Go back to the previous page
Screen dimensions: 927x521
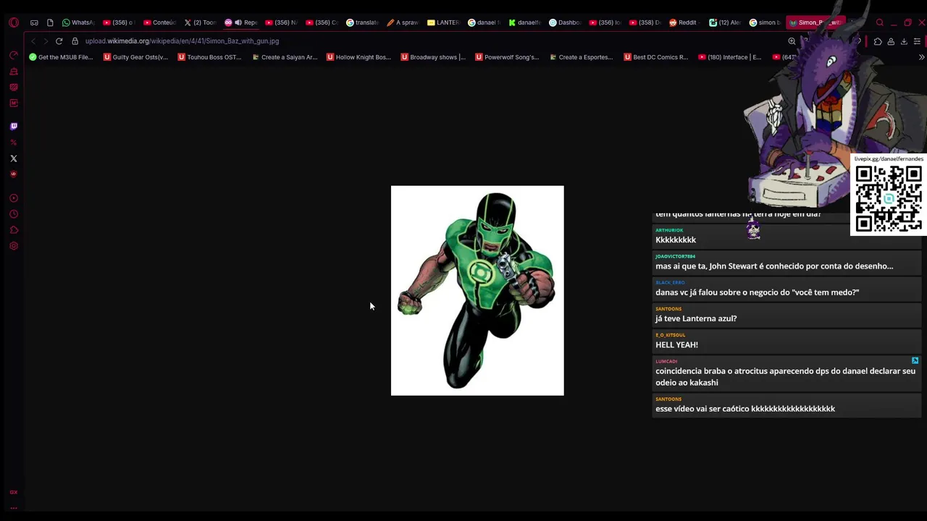click(33, 41)
